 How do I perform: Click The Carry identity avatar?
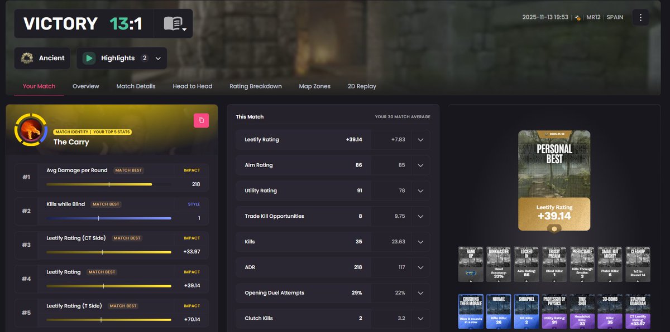pos(30,130)
